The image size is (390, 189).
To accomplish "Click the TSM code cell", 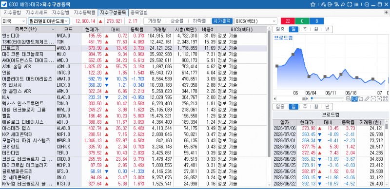I will (68, 42).
